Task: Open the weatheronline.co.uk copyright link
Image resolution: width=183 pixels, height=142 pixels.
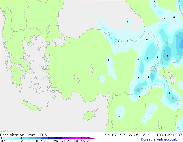Action: (158, 139)
